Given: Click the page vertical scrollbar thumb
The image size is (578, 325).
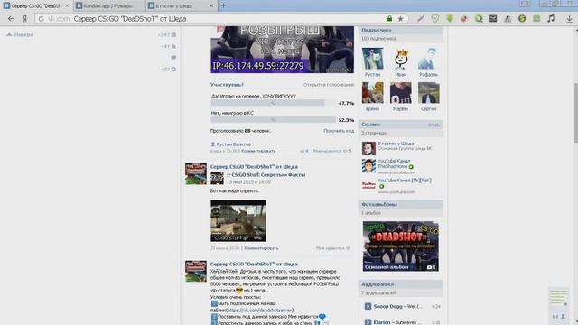Looking at the screenshot, I should coord(575,112).
